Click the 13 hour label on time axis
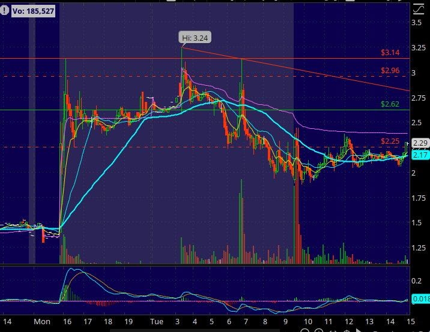 click(369, 322)
